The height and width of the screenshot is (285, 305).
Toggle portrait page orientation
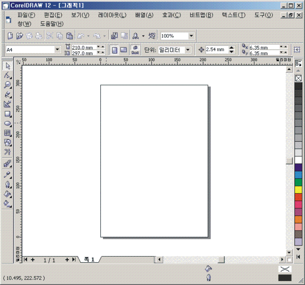pyautogui.click(x=115, y=50)
